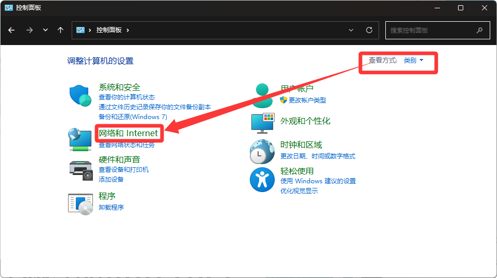
Task: Click the 搜索控制面板 search field
Action: (431, 30)
